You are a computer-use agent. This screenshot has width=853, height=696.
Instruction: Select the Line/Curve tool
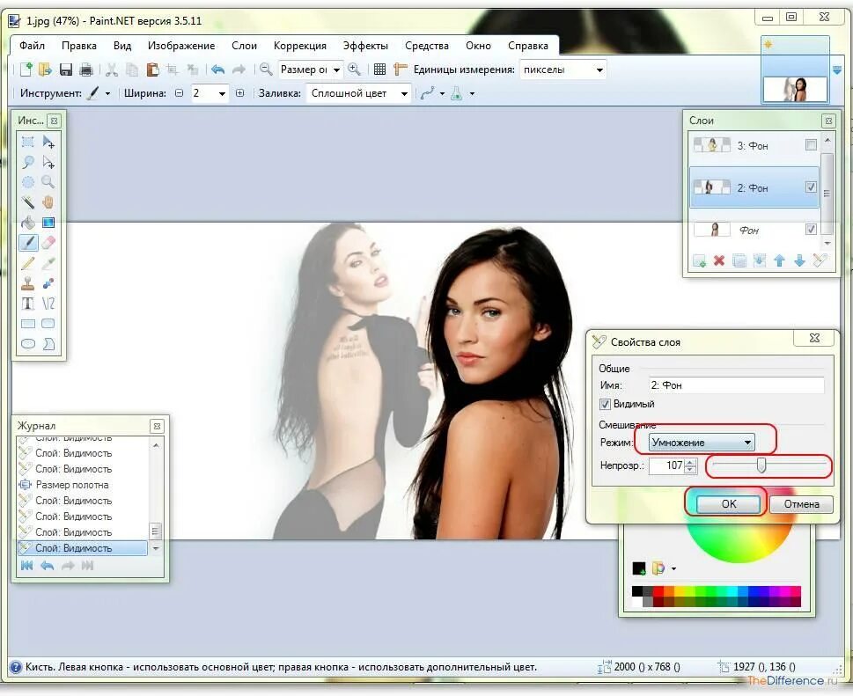tap(48, 304)
